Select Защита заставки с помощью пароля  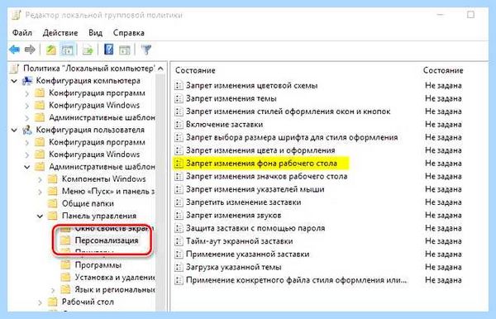pos(255,228)
